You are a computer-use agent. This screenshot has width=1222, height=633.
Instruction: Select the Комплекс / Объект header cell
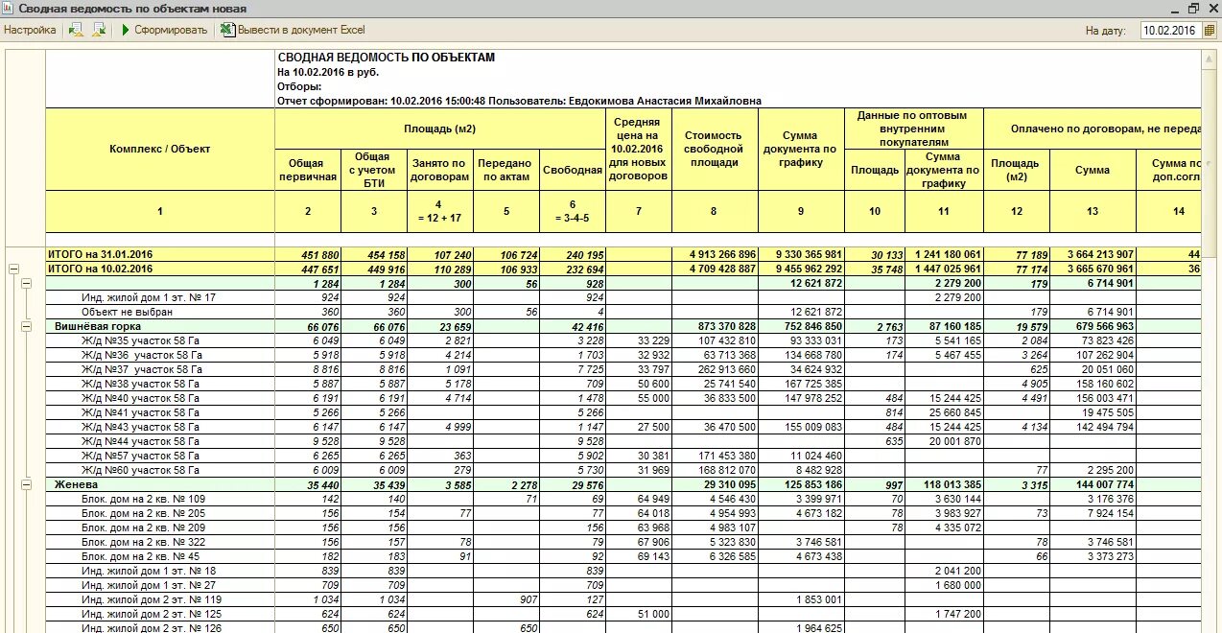tap(160, 150)
